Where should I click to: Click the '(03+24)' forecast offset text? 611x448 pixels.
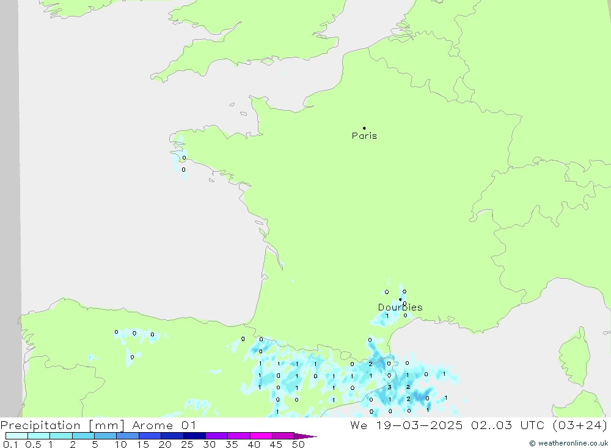580,425
